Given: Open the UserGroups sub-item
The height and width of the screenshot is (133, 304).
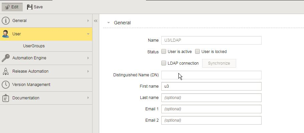Looking at the screenshot, I should 34,46.
